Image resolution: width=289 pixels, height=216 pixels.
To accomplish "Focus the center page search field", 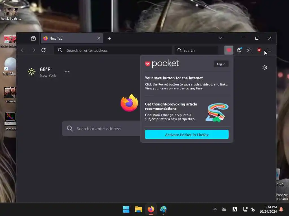I will point(101,129).
